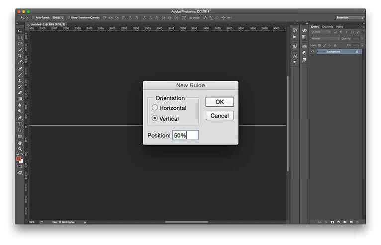Toggle lock position in Layers panel
The height and width of the screenshot is (245, 381).
pos(330,45)
